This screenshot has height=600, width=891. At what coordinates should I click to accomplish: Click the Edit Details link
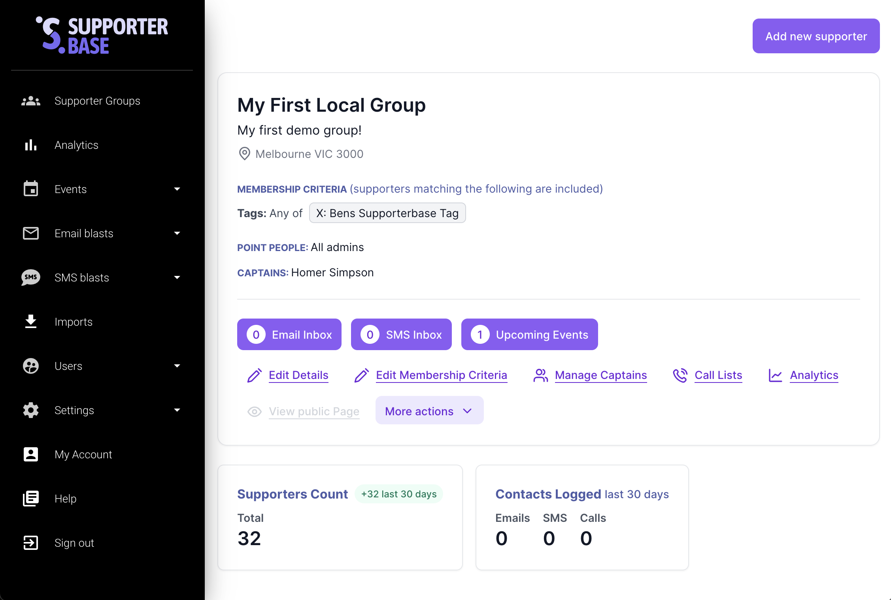298,375
